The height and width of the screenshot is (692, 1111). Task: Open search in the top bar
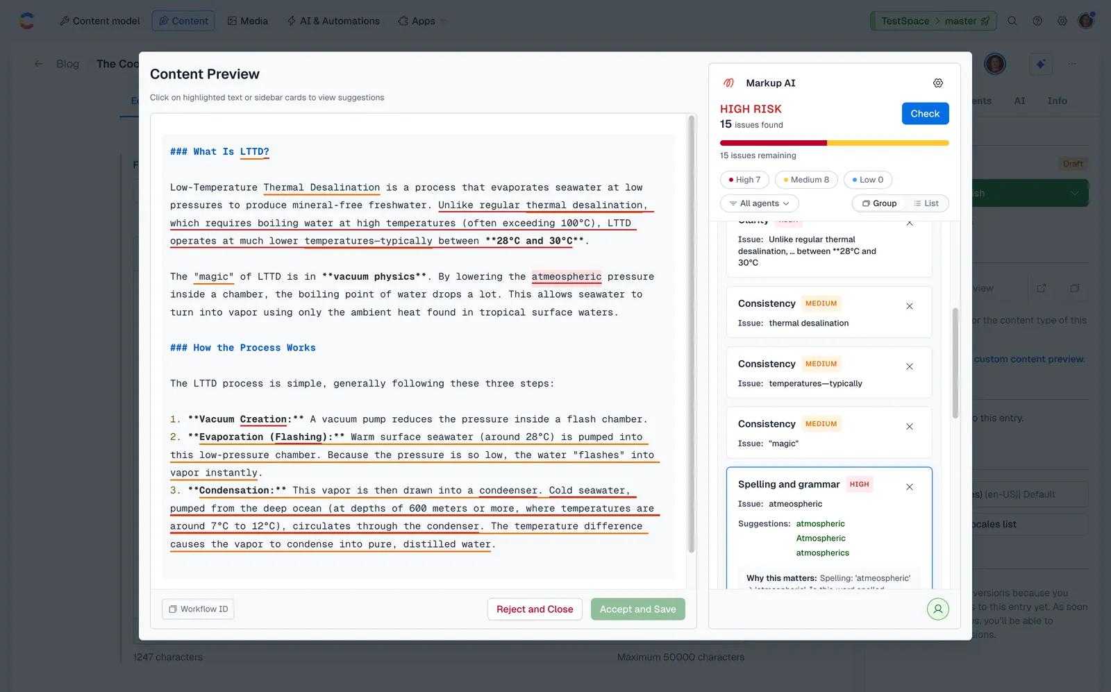[1012, 21]
